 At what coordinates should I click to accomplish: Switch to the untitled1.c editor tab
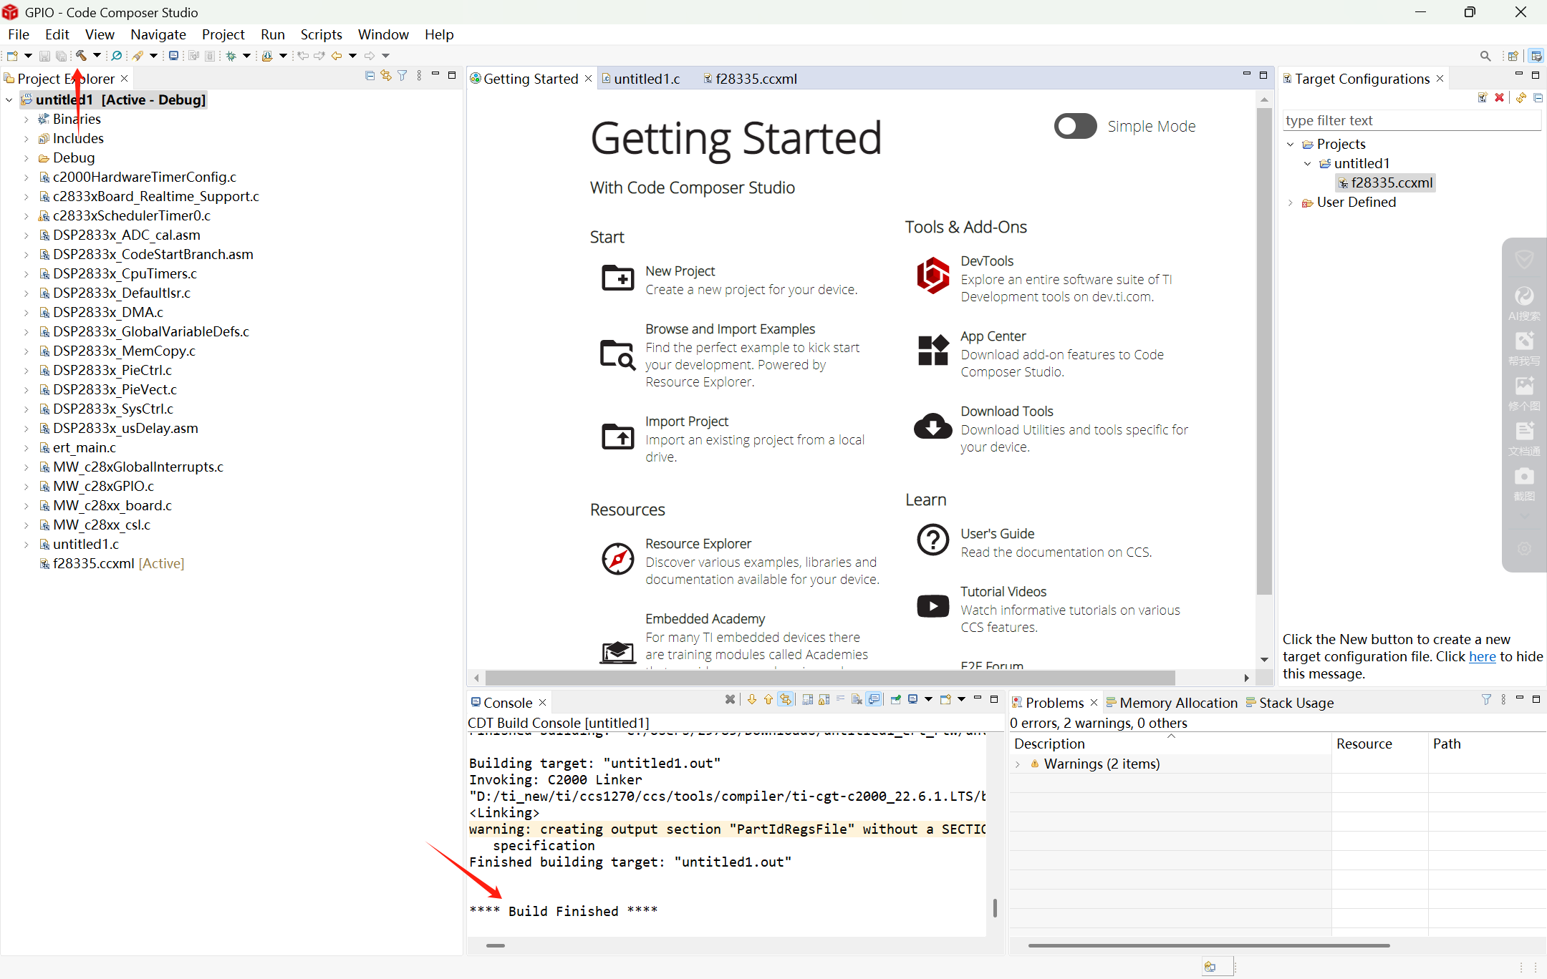pos(646,79)
